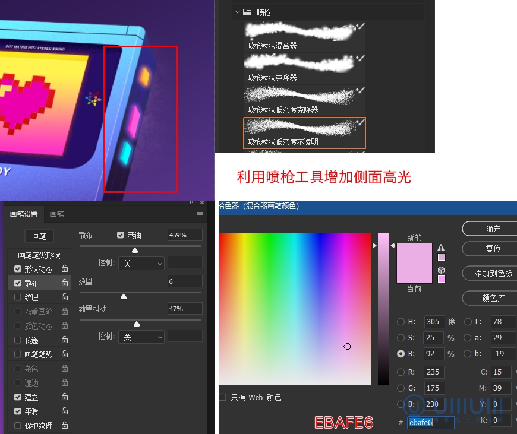
Task: Click the 数量 slider handle
Action: point(124,297)
